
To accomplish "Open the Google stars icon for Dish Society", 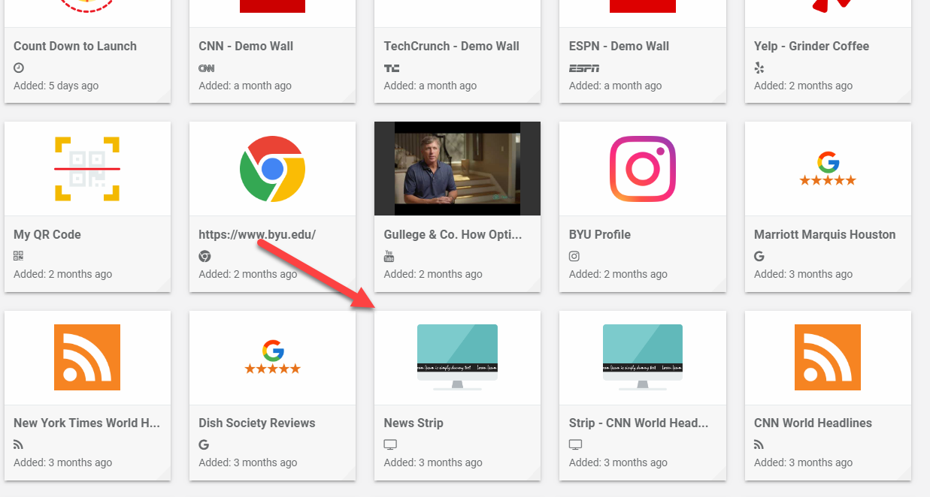I will point(272,357).
